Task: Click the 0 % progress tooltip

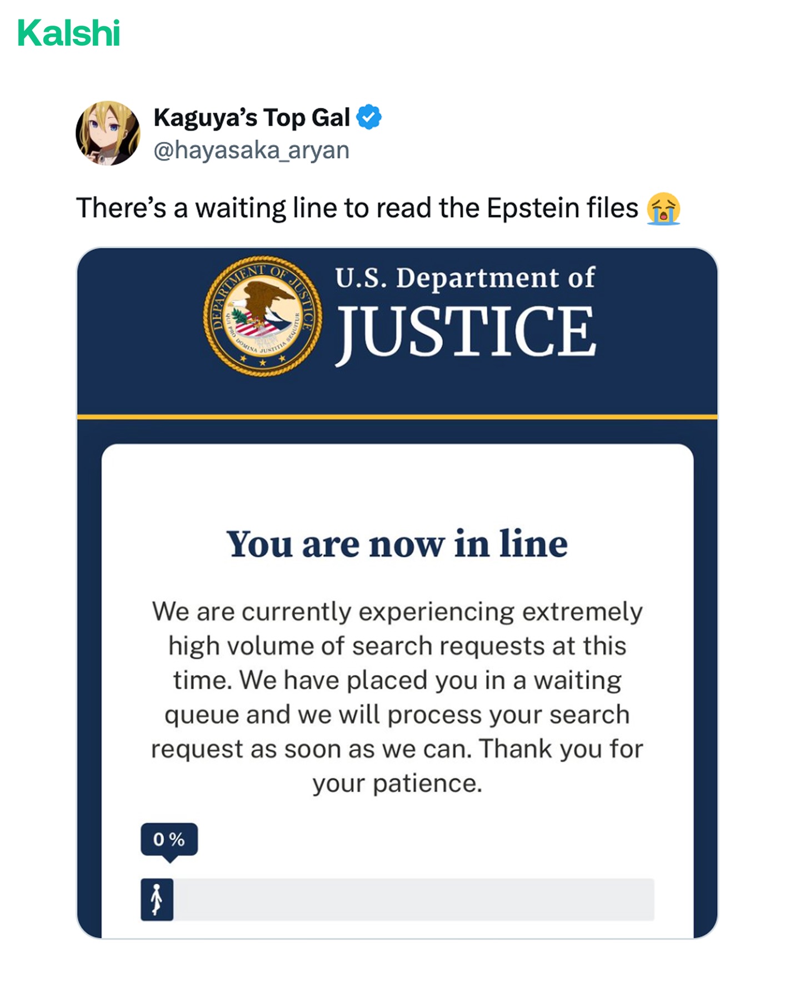Action: coord(169,839)
